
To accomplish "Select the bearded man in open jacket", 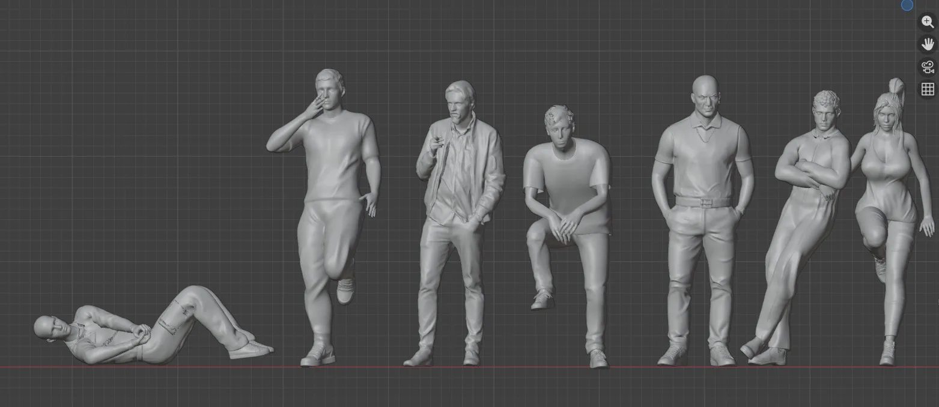I will click(460, 222).
